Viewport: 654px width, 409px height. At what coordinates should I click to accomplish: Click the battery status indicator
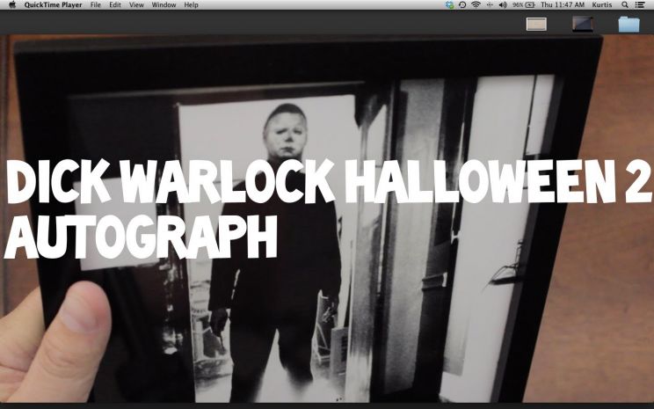(x=524, y=5)
